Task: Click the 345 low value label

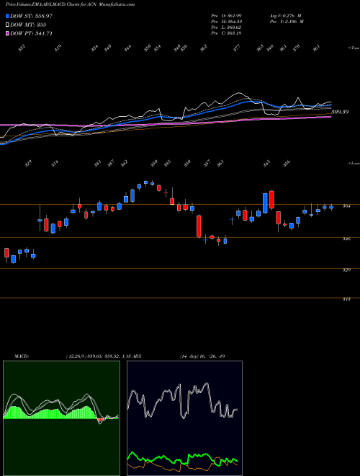Action: point(267,164)
